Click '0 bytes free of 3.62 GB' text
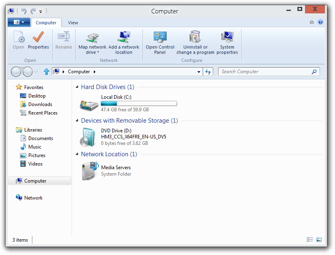This screenshot has width=335, height=255. pyautogui.click(x=124, y=143)
